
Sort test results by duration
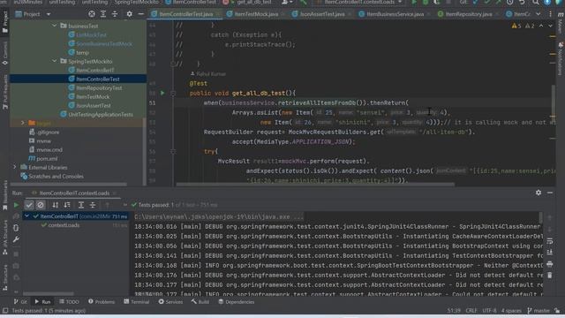pos(67,205)
